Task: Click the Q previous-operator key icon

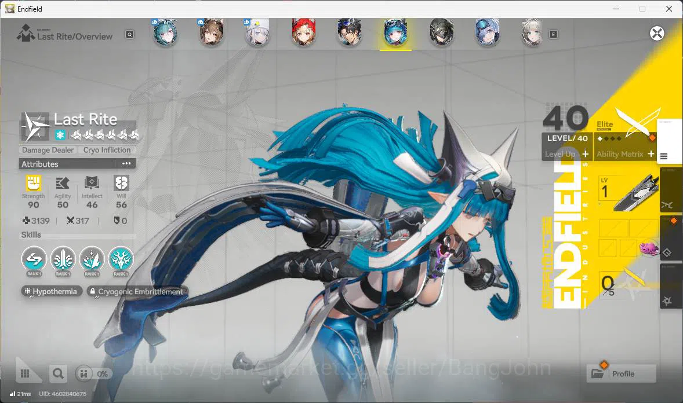Action: tap(130, 34)
